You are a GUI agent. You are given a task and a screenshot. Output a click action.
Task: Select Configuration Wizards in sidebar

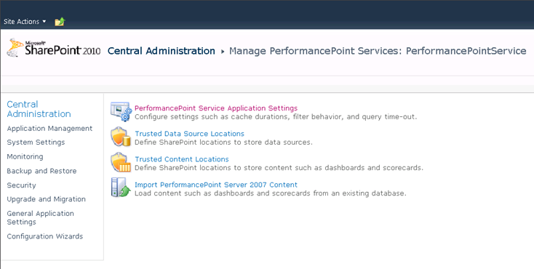44,236
